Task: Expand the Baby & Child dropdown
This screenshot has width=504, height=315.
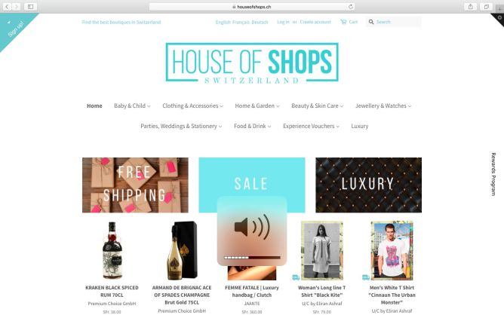Action: click(132, 106)
